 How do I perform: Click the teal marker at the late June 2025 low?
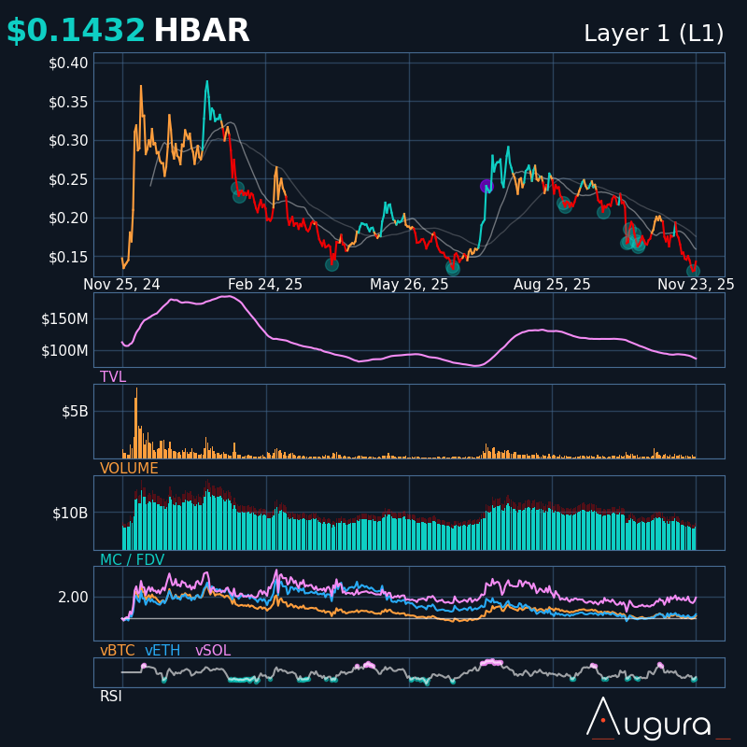coord(453,268)
